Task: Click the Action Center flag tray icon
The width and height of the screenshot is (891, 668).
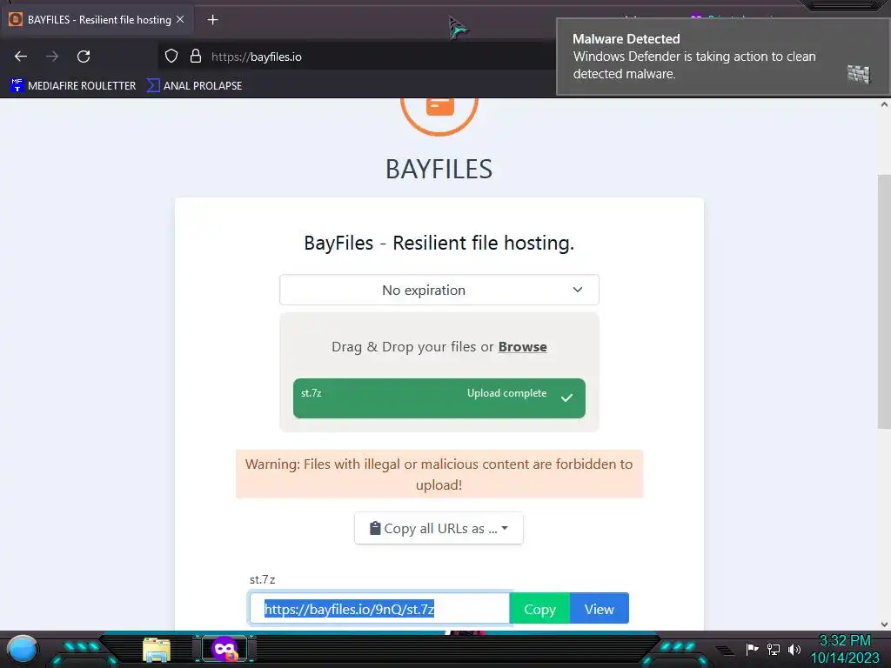Action: tap(752, 649)
